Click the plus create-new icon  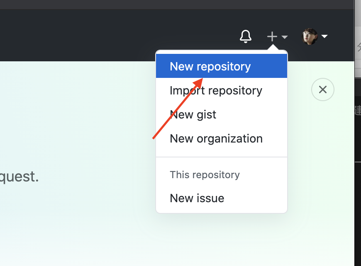click(272, 36)
